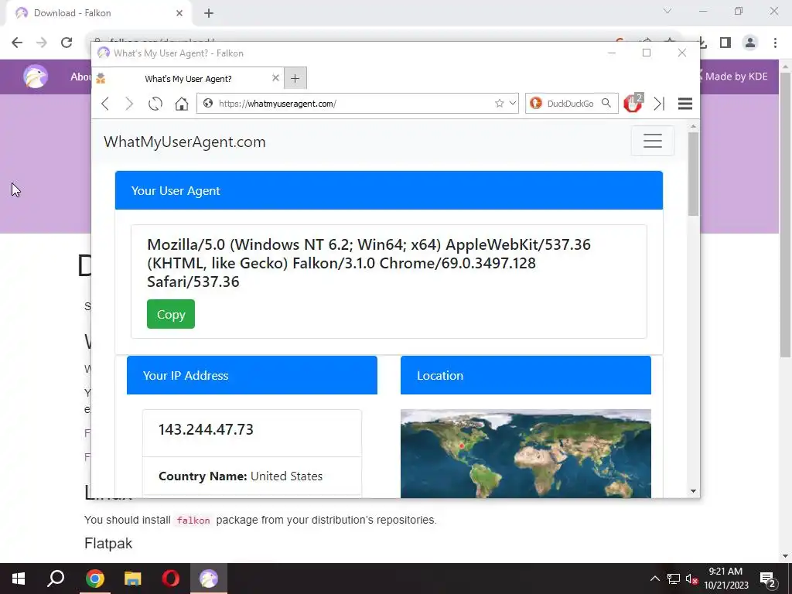The width and height of the screenshot is (792, 594).
Task: Click the search magnifier in DuckDuckGo box
Action: tap(606, 103)
